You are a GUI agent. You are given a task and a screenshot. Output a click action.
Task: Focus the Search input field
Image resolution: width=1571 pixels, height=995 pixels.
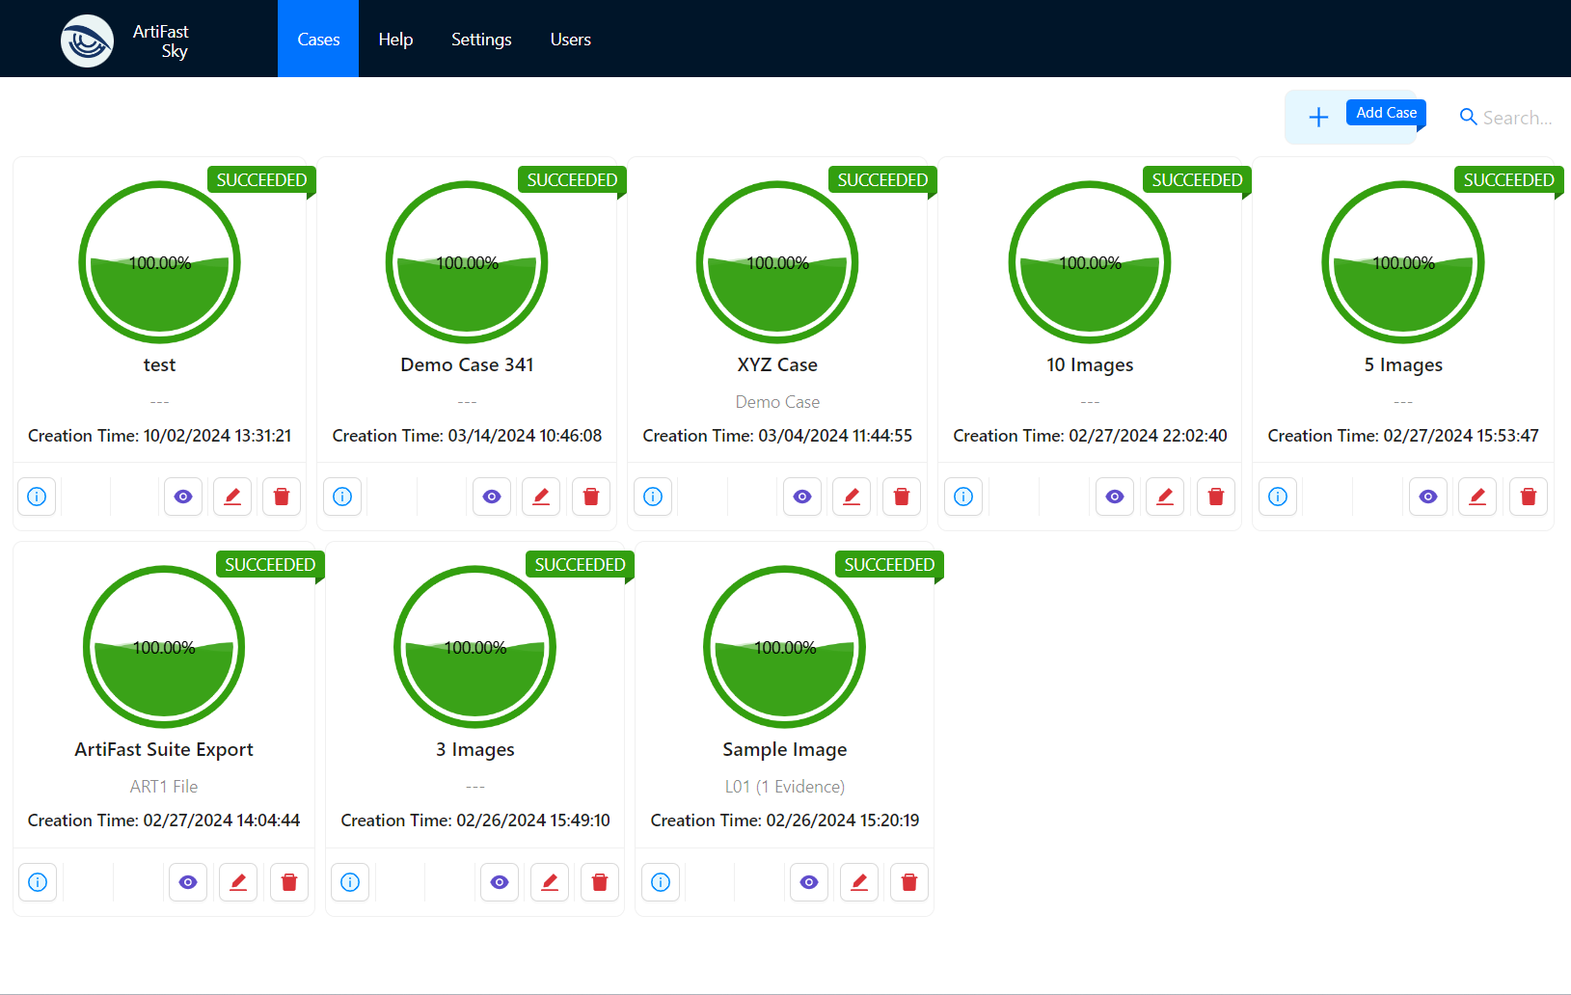[1517, 118]
